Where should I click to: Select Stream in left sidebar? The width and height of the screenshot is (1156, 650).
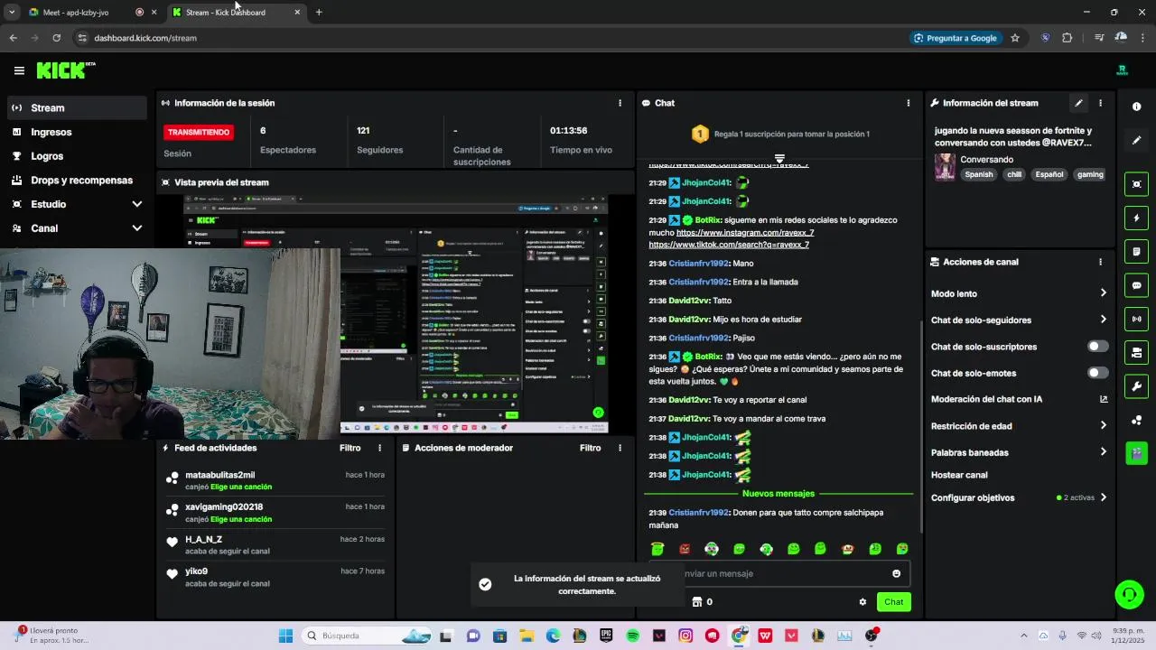[77, 107]
